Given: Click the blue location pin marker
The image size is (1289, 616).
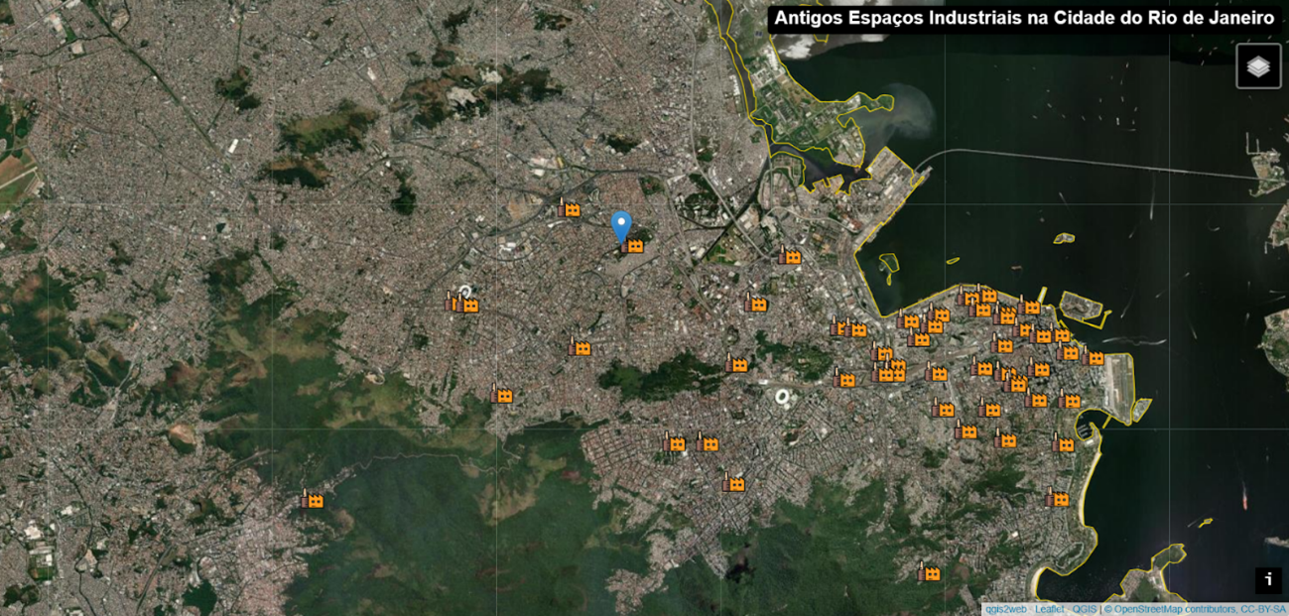Looking at the screenshot, I should (621, 225).
